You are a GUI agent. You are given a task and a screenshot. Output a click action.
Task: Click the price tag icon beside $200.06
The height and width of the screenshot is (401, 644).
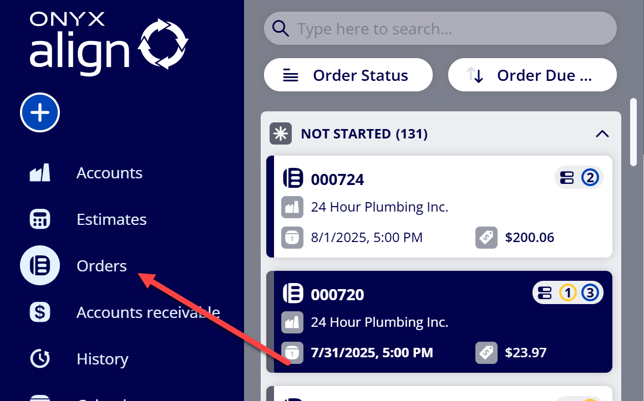pyautogui.click(x=486, y=238)
